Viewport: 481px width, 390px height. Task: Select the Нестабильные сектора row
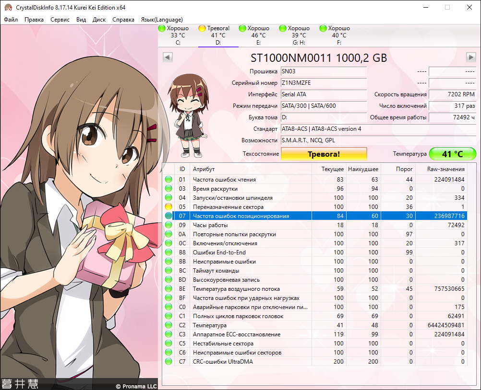click(x=315, y=344)
